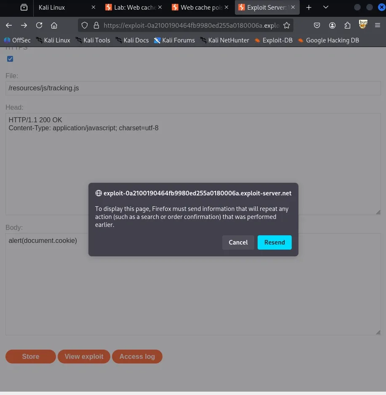Reload the current page
Screen dimensions: 386x395
pos(39,25)
